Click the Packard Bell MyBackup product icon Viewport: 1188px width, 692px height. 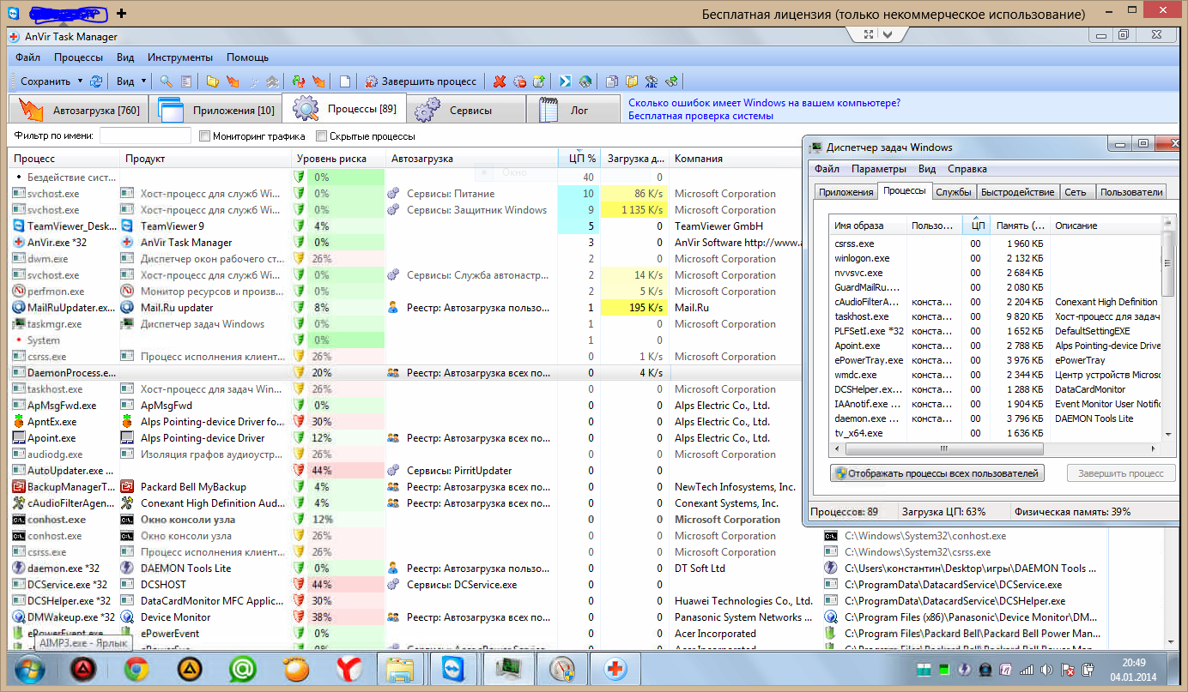point(127,487)
